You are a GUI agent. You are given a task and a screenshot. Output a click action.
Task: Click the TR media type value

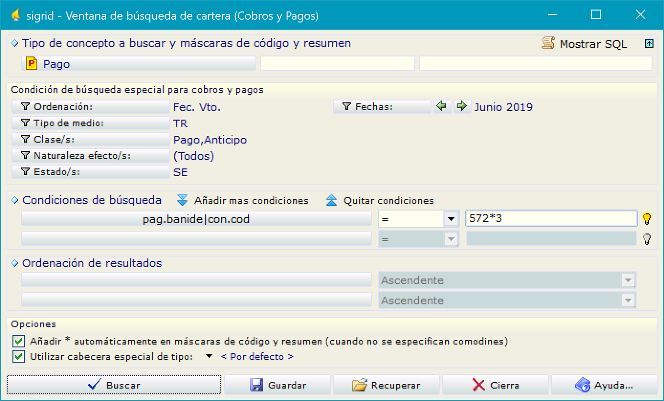click(180, 123)
